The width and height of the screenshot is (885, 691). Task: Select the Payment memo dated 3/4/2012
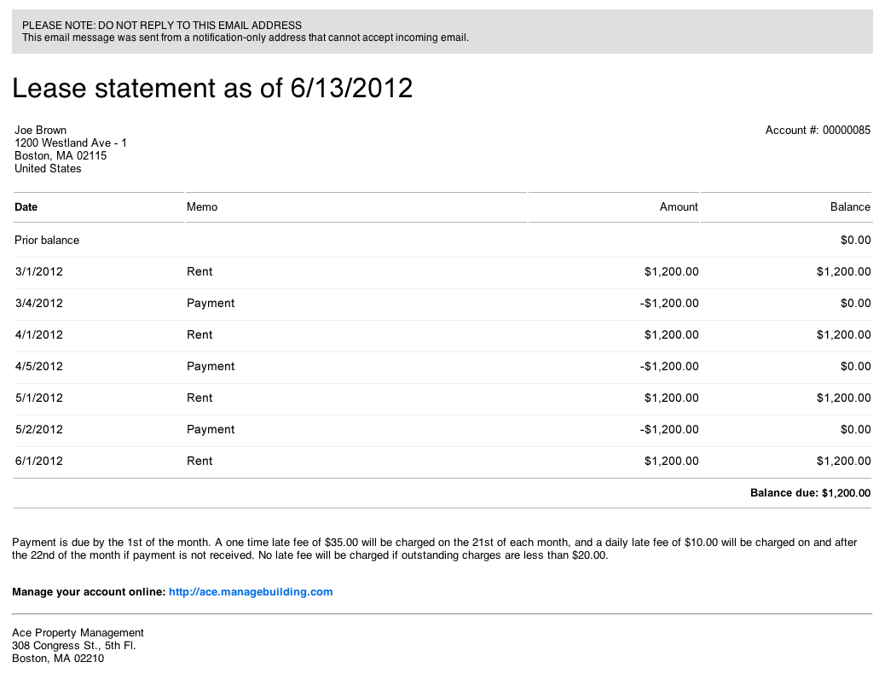[211, 303]
